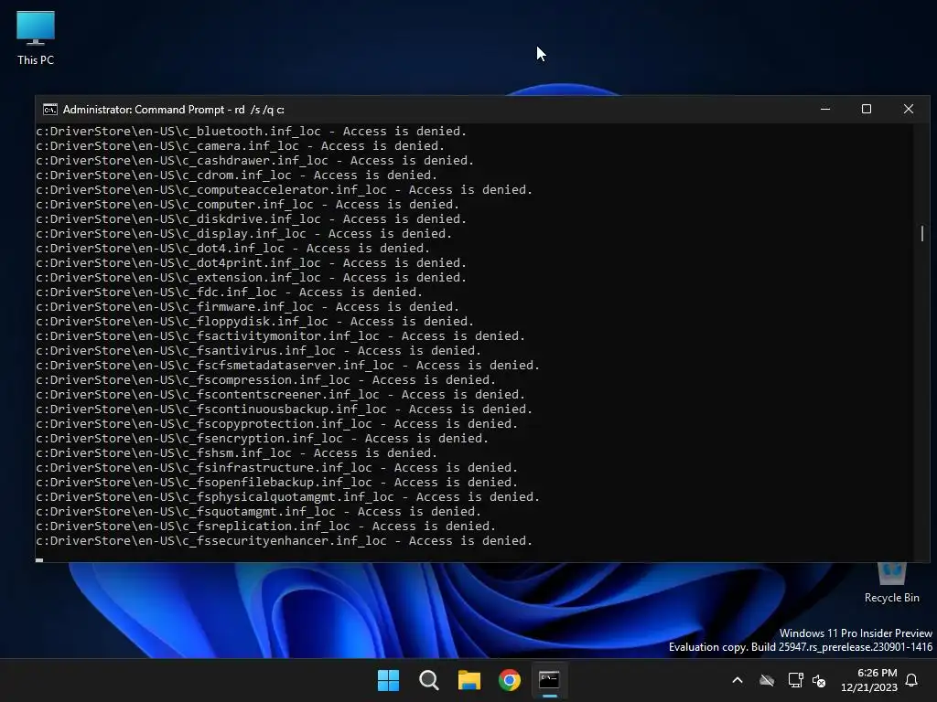Click the c_computer.inf_loc output line
The width and height of the screenshot is (937, 702).
click(x=247, y=204)
